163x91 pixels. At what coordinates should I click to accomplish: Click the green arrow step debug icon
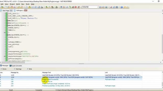pyautogui.click(x=70, y=7)
